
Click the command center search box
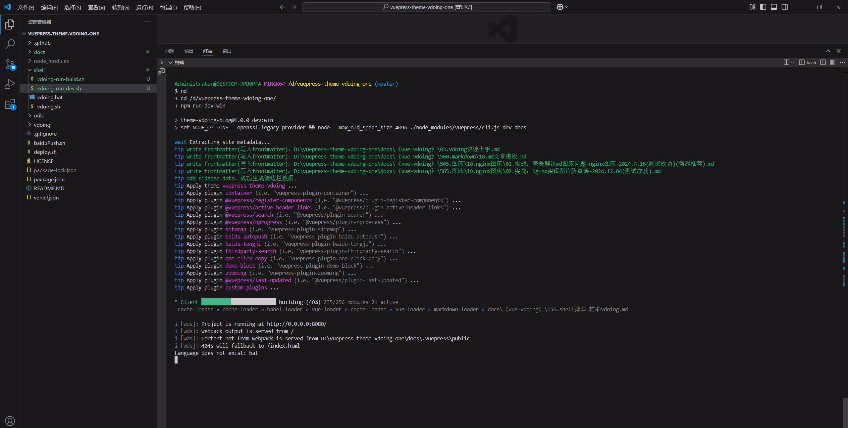(427, 7)
